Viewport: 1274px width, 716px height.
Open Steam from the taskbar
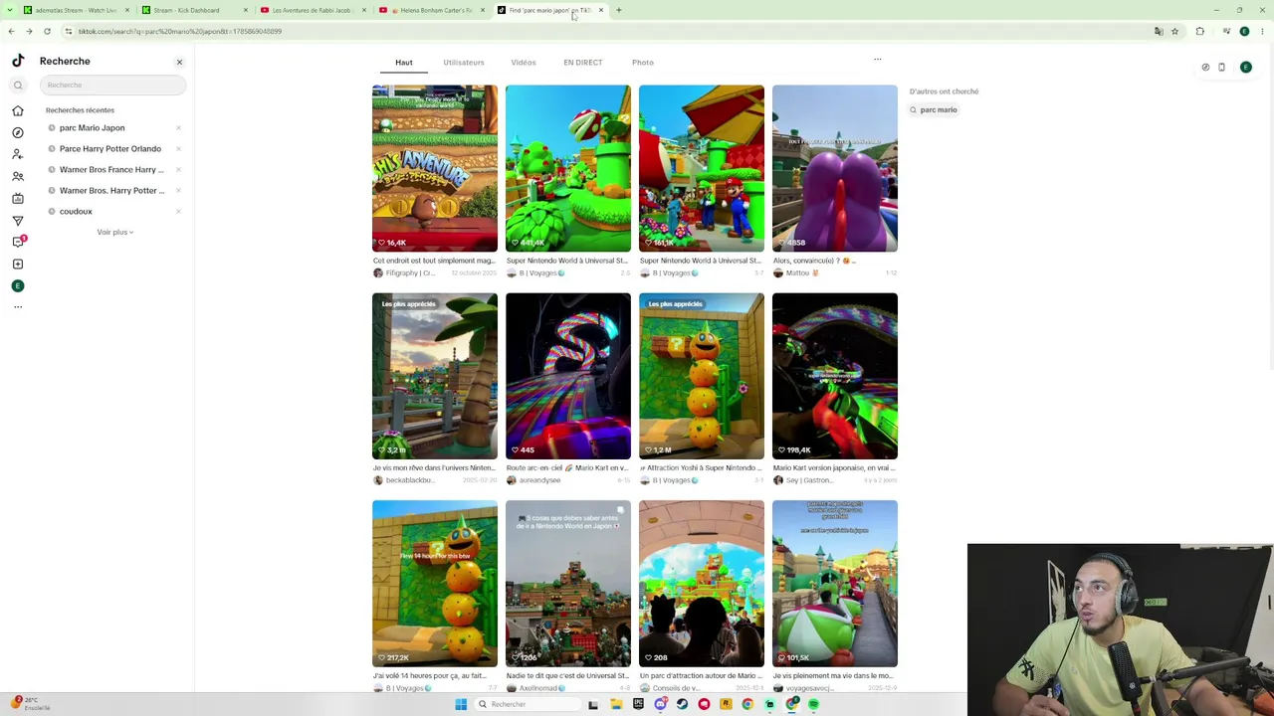(682, 704)
